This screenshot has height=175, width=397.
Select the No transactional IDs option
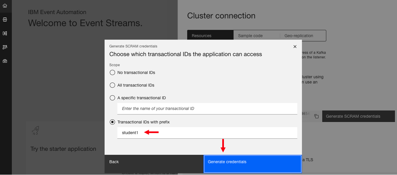112,72
